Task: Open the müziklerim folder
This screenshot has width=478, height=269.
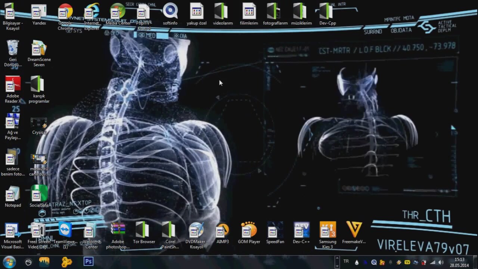Action: pos(301,15)
